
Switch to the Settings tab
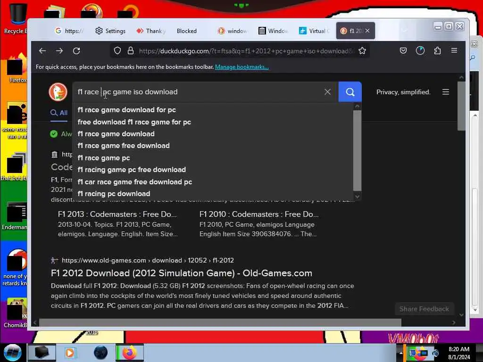[x=110, y=31]
